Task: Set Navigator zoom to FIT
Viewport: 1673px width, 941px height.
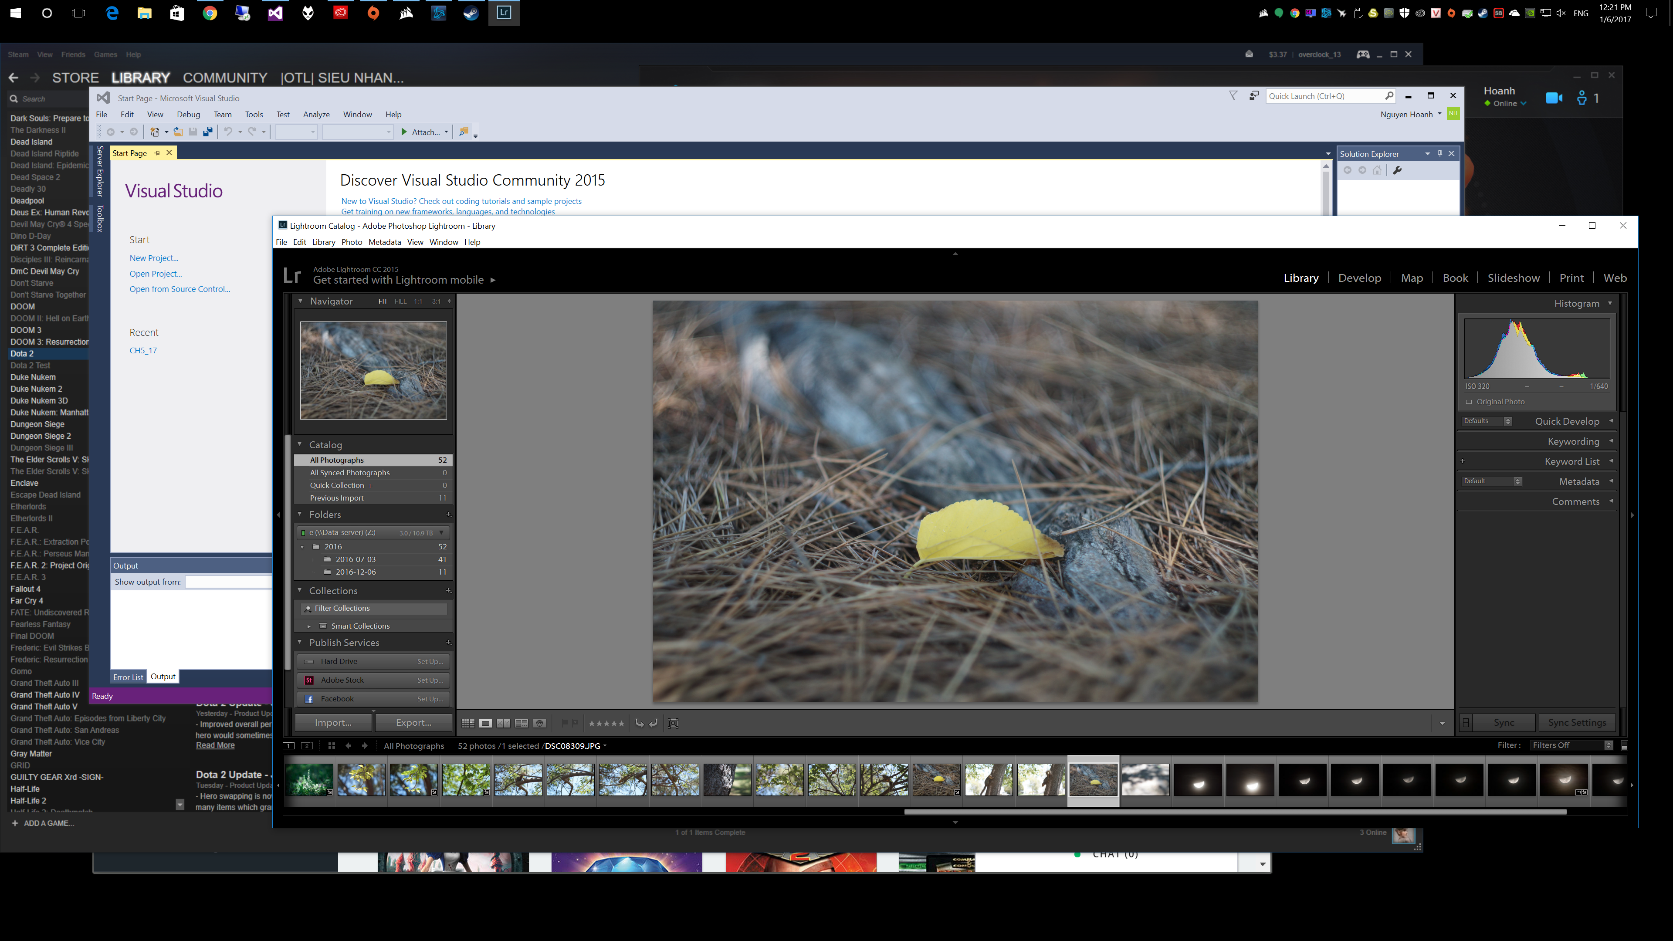Action: [383, 301]
